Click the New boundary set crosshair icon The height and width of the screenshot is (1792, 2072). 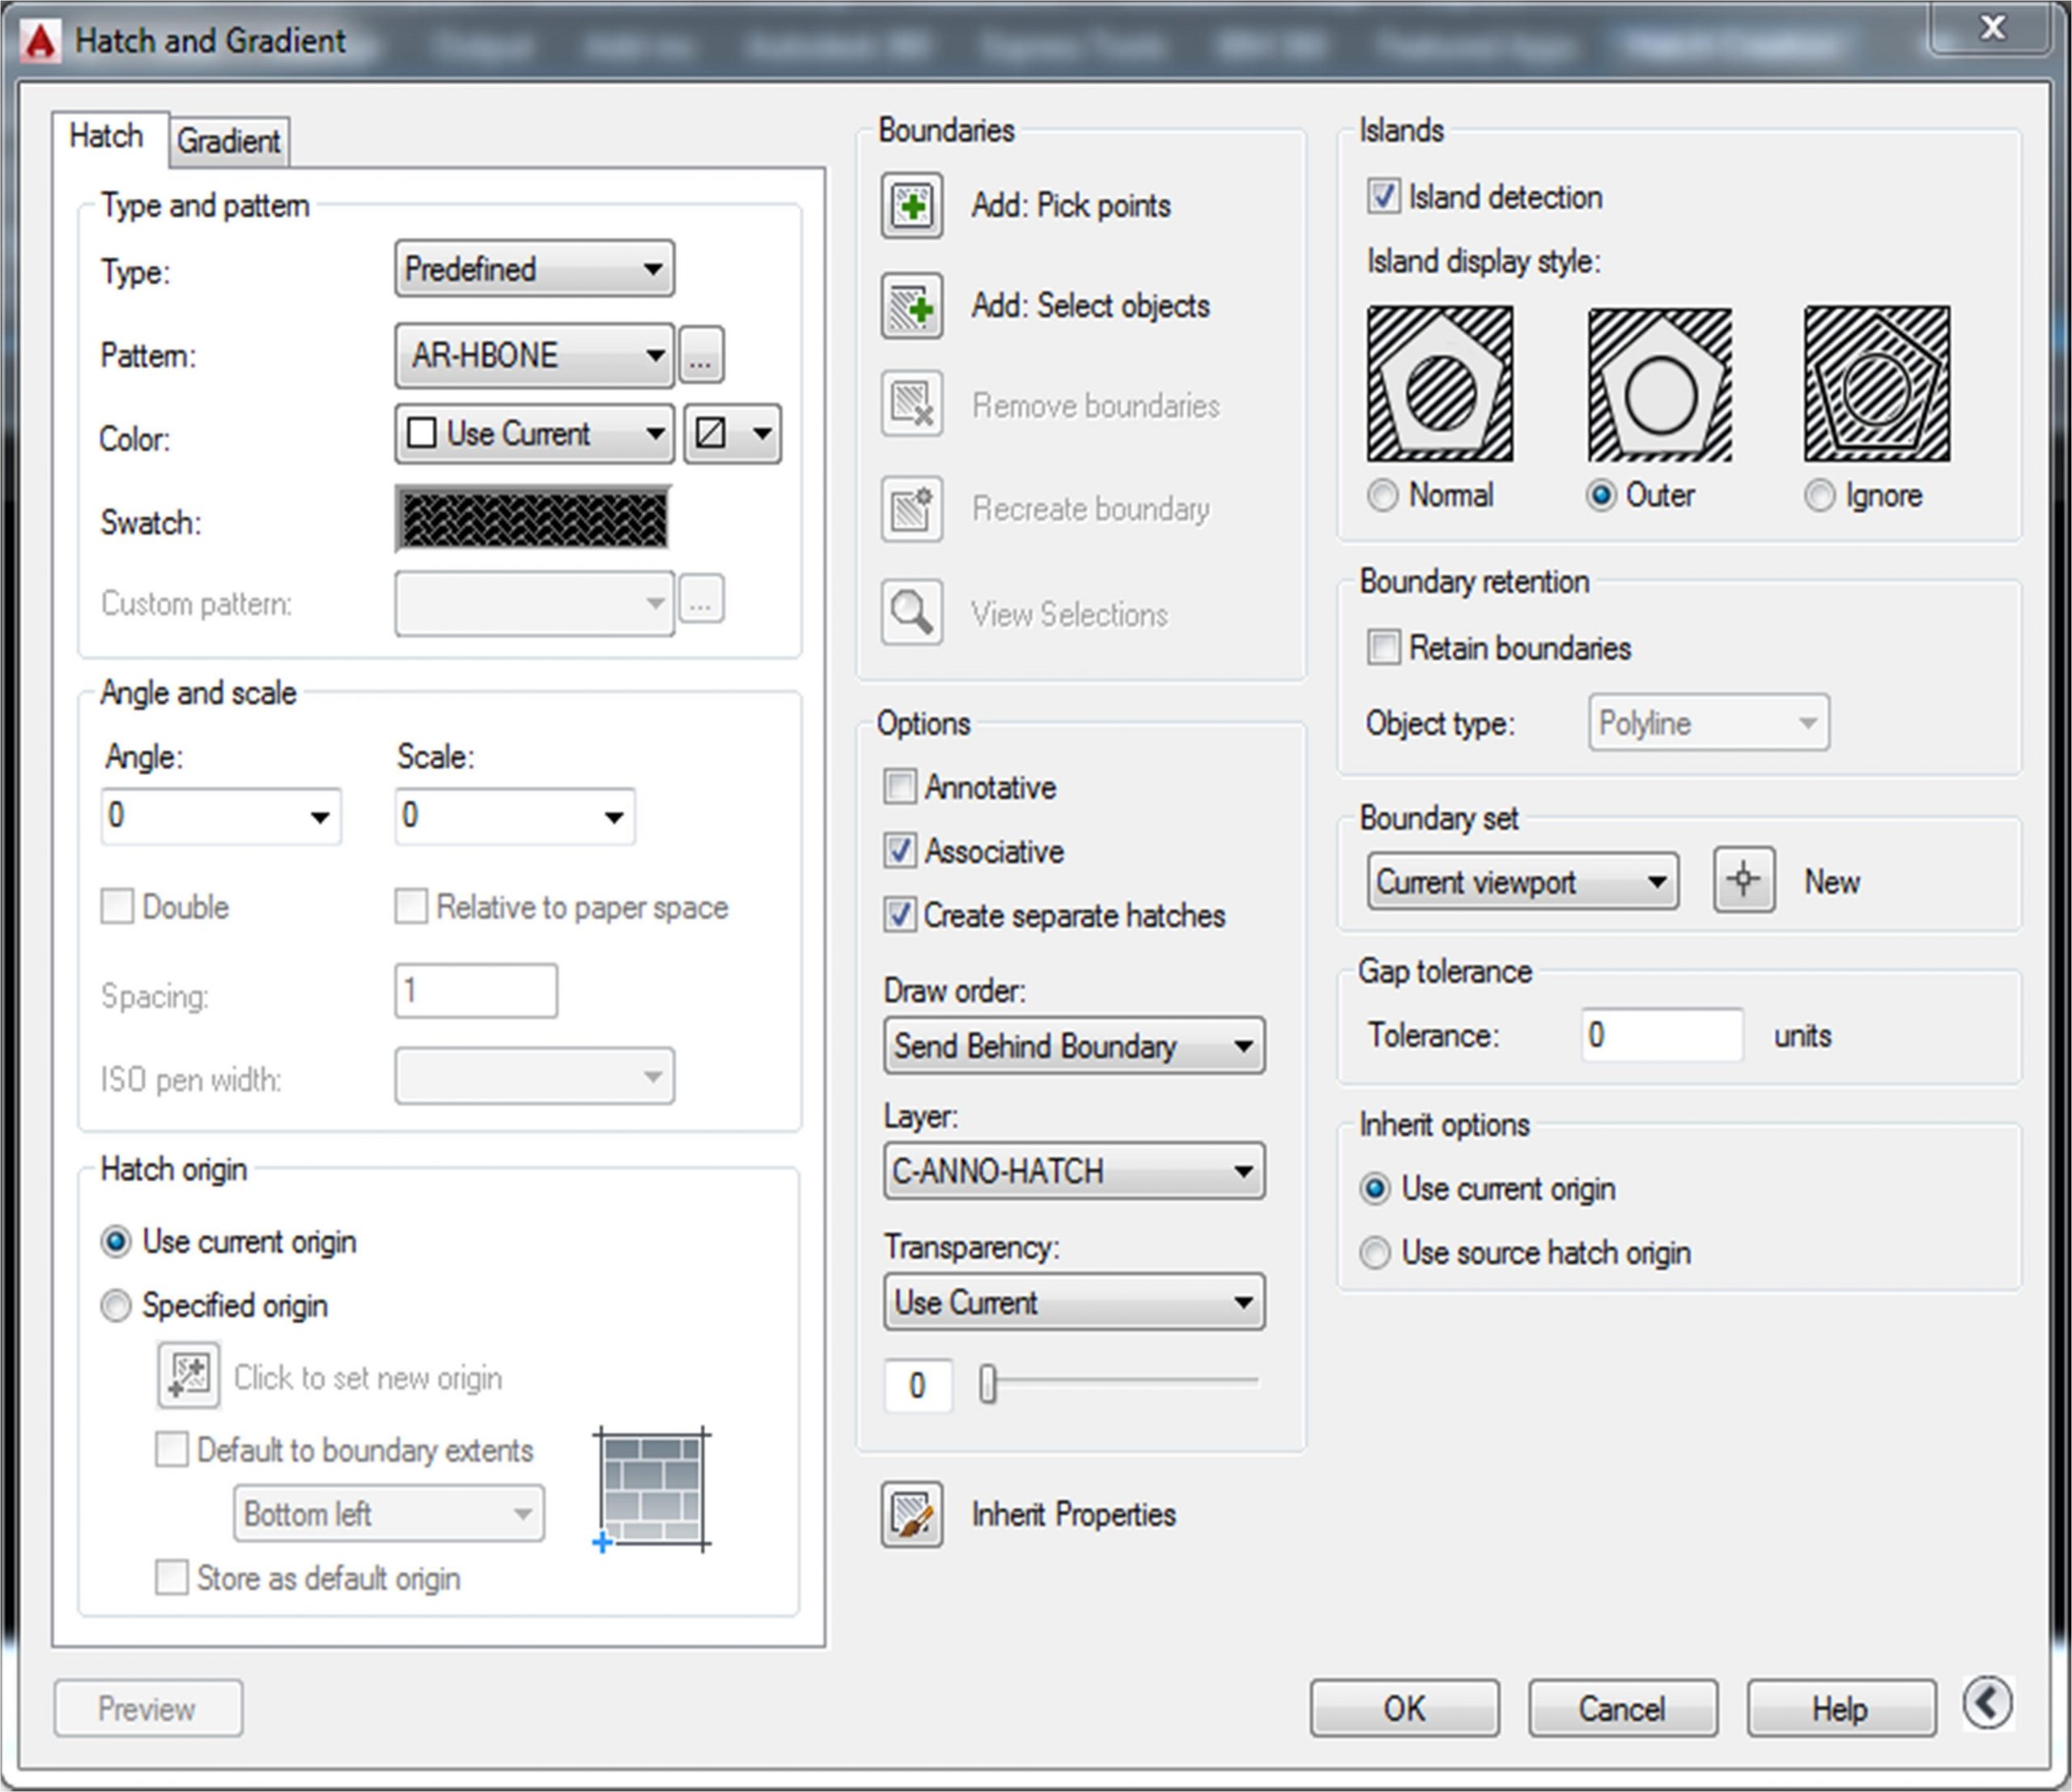[1743, 880]
